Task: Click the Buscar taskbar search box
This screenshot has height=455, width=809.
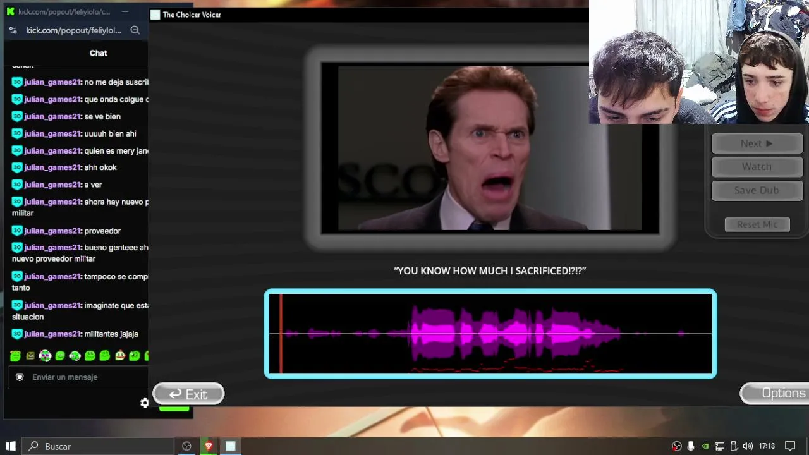Action: (x=98, y=446)
